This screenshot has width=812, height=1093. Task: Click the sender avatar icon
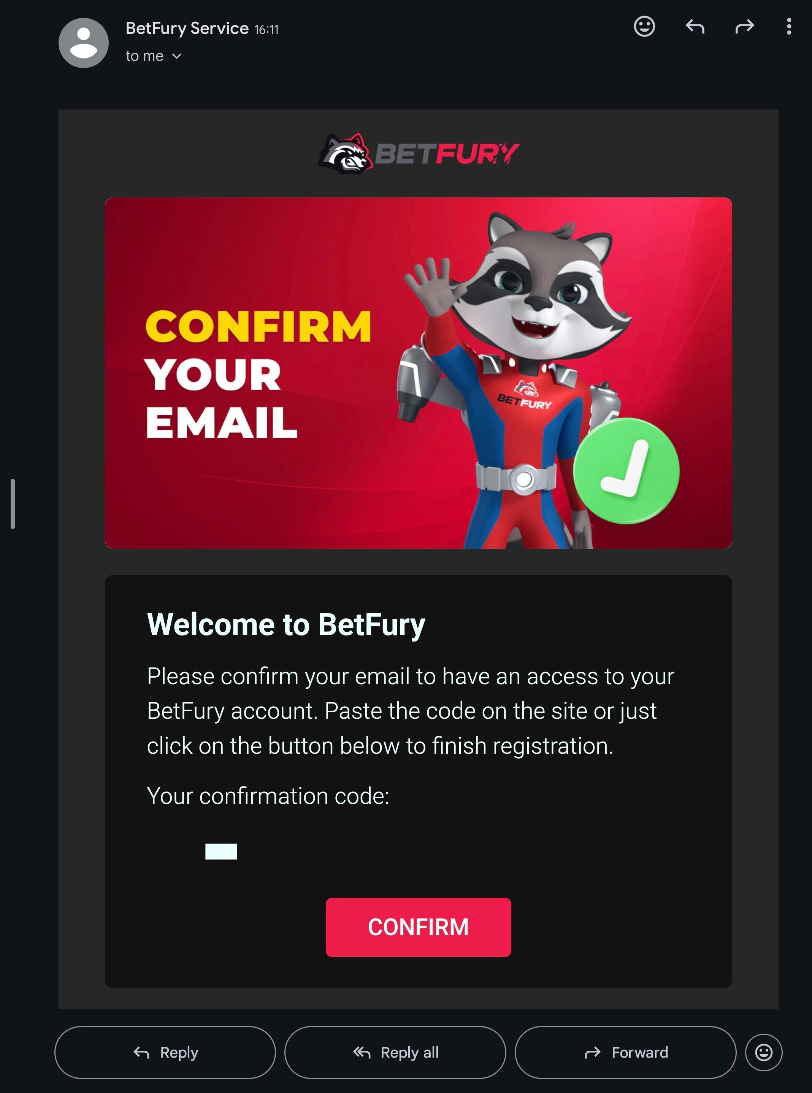point(84,43)
